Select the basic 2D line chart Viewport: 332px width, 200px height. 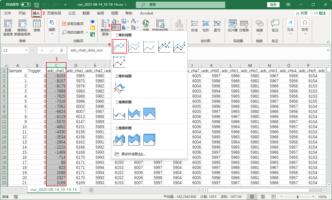click(119, 46)
